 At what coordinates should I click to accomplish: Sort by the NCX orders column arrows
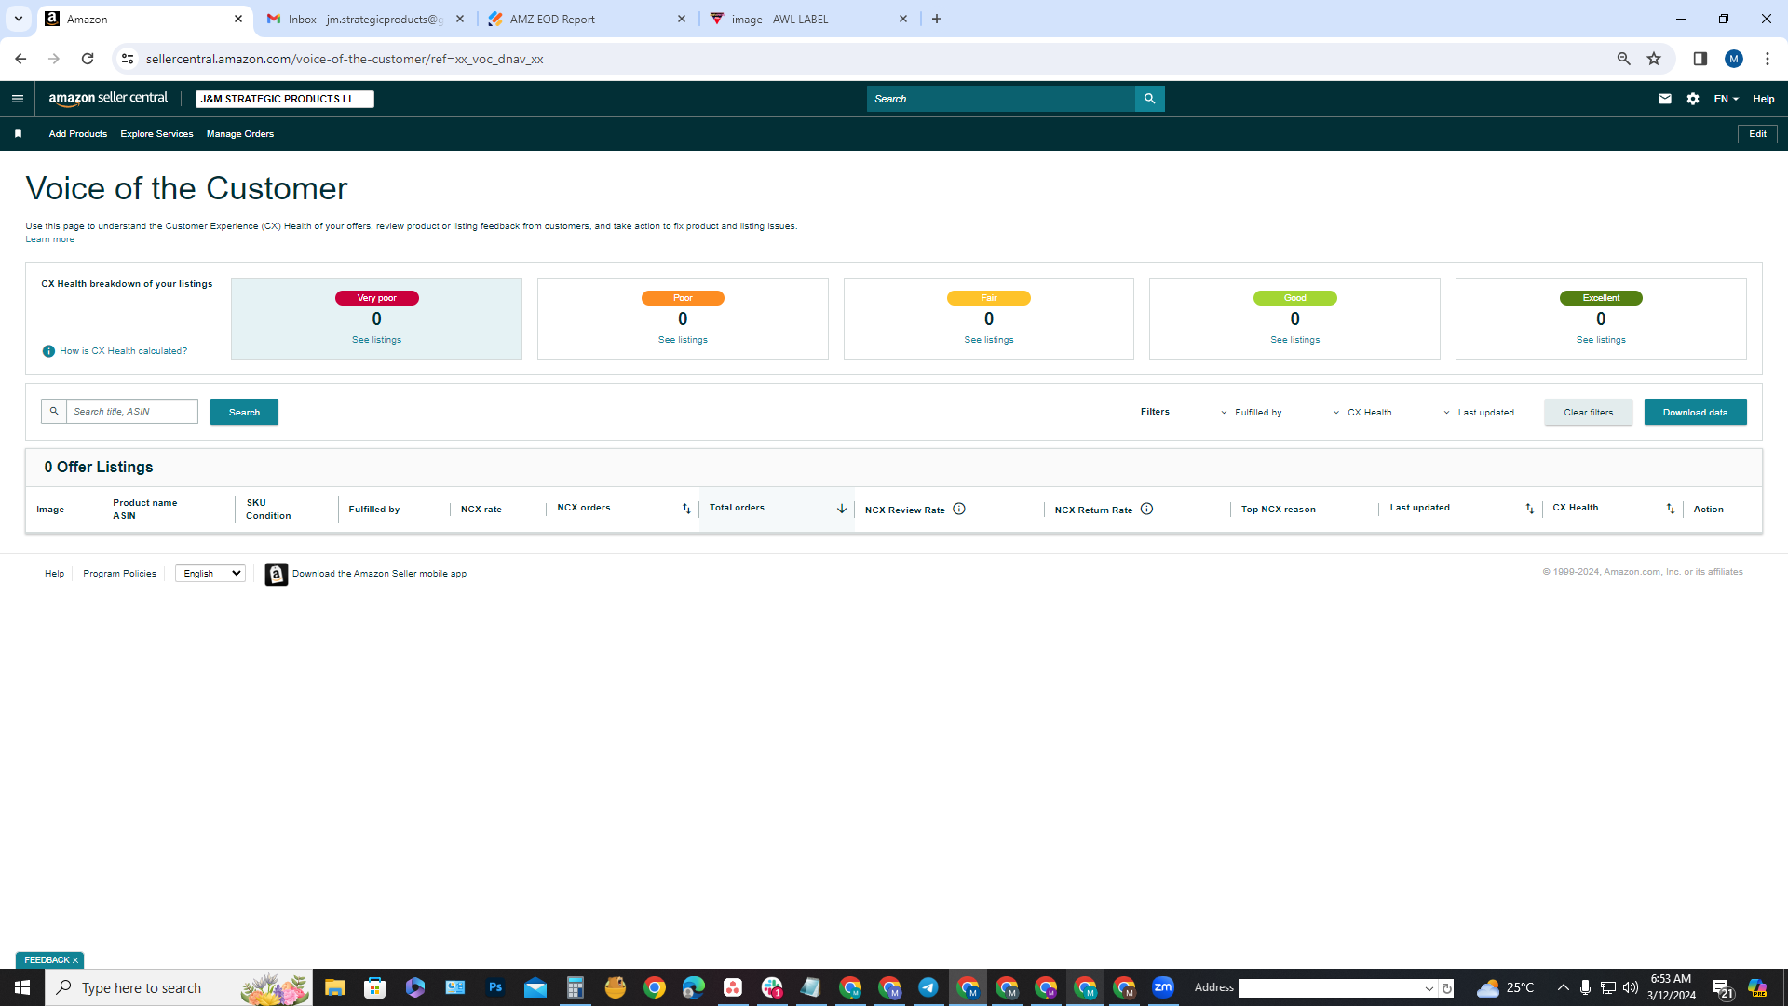686,509
